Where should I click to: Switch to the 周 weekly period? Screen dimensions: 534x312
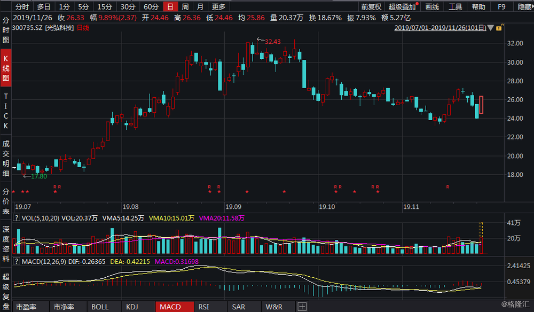pyautogui.click(x=185, y=6)
